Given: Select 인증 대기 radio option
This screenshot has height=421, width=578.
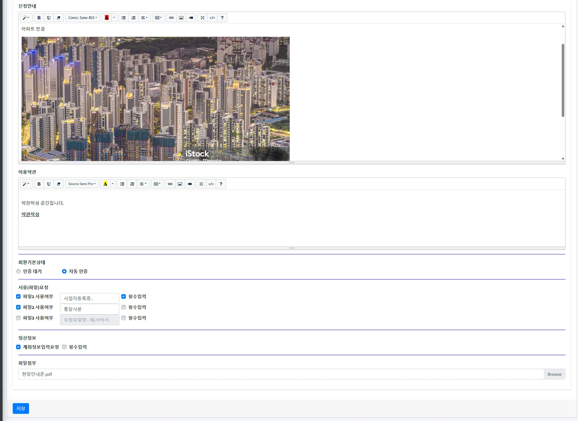Looking at the screenshot, I should point(19,271).
